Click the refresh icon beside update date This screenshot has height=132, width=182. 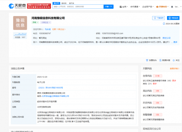[x=164, y=24]
